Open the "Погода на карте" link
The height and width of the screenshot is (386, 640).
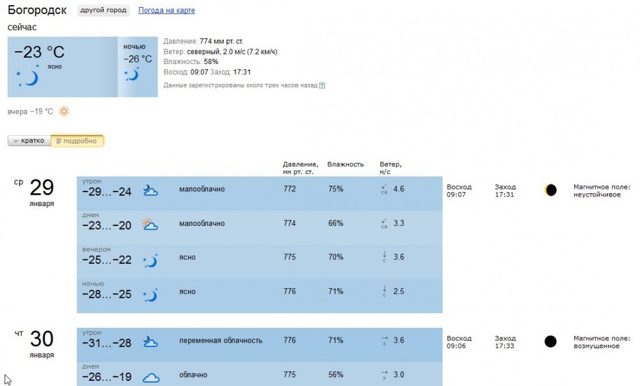click(166, 10)
